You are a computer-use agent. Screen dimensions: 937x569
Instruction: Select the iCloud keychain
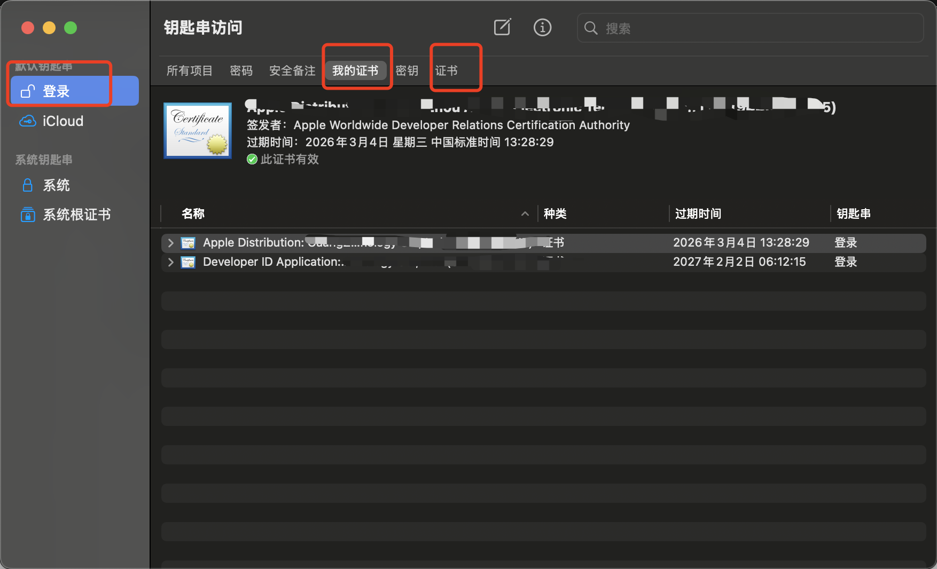point(75,121)
